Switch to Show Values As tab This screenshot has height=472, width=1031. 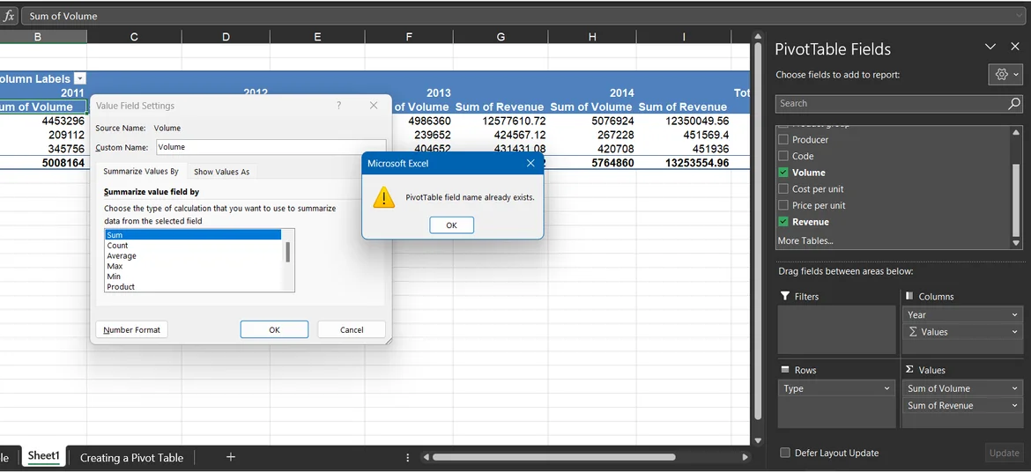(x=221, y=172)
